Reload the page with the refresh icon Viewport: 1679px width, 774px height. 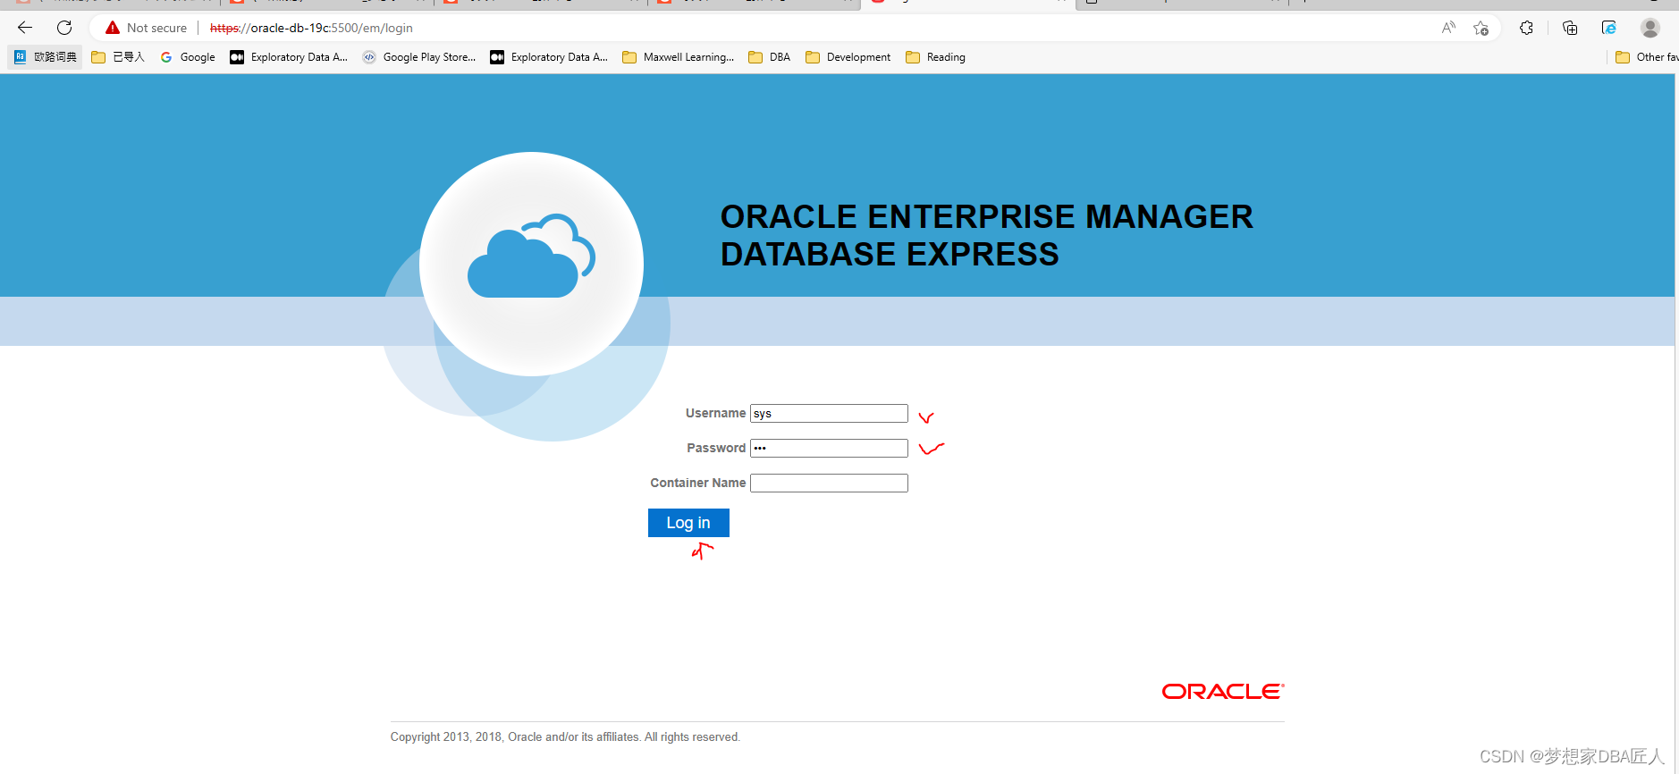64,28
